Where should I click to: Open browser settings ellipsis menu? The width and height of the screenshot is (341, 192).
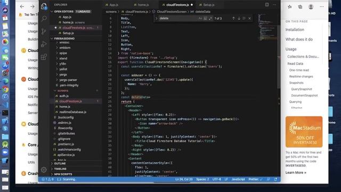(x=322, y=7)
